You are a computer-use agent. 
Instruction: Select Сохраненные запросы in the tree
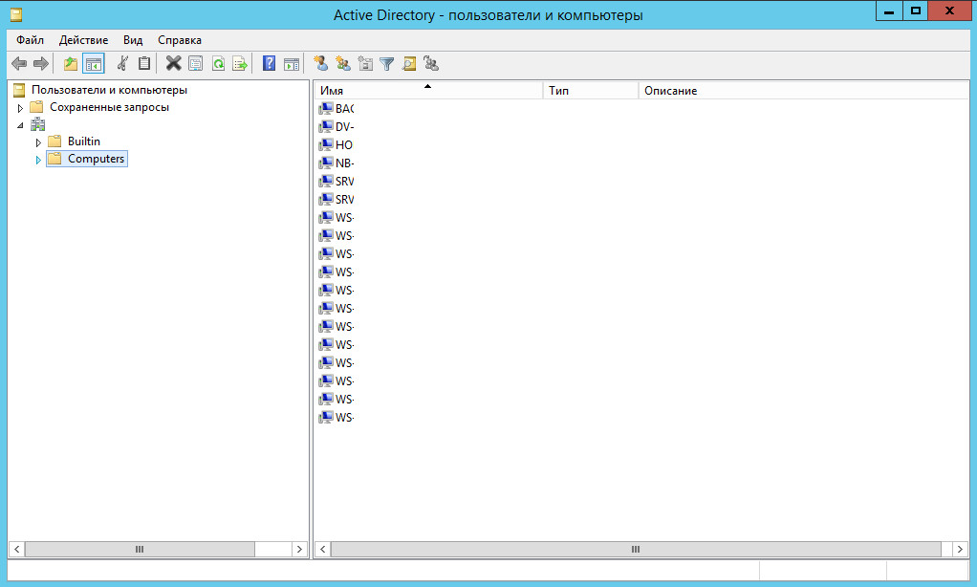pyautogui.click(x=109, y=107)
